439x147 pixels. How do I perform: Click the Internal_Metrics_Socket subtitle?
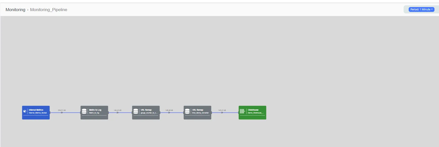[x=38, y=113]
